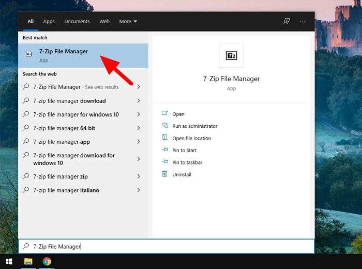Click Open in the app actions list
The height and width of the screenshot is (269, 362).
[x=178, y=114]
